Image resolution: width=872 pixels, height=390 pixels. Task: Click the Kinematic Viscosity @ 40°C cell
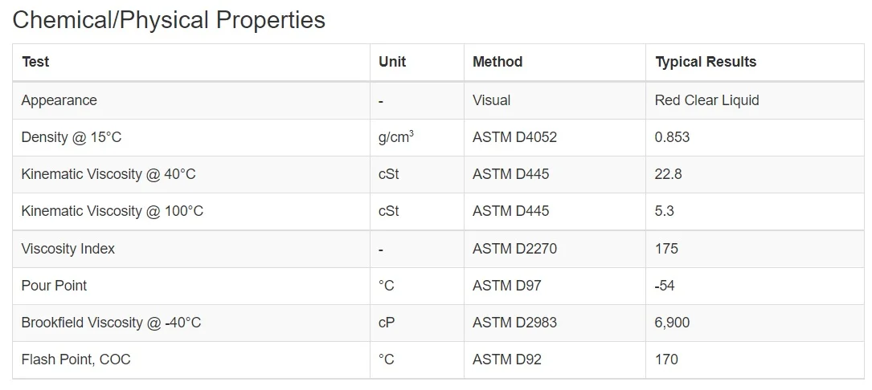(x=108, y=174)
